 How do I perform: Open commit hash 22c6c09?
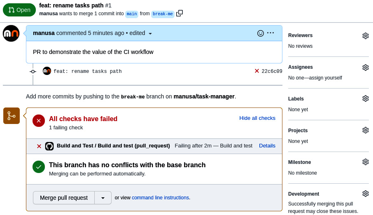point(272,71)
